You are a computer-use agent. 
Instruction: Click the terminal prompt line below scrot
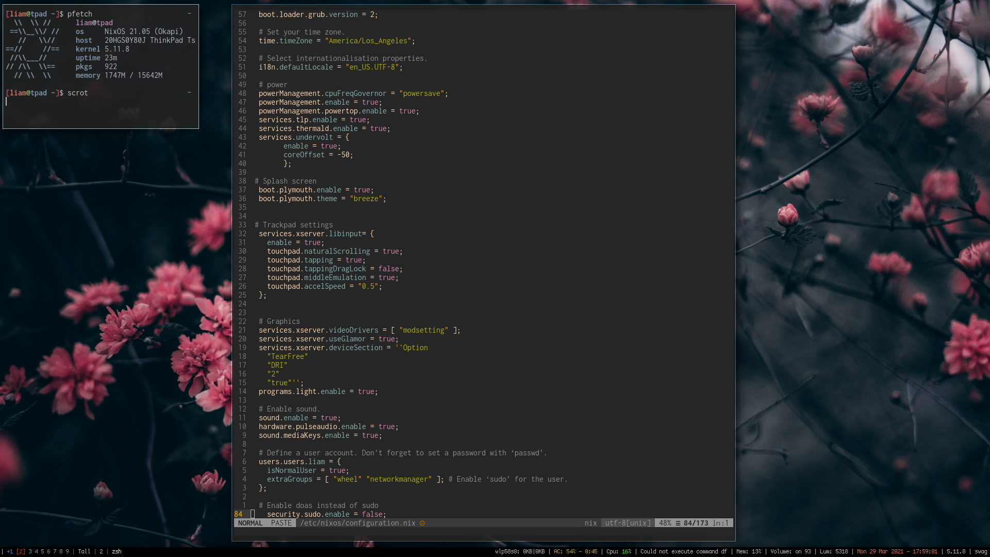coord(52,102)
